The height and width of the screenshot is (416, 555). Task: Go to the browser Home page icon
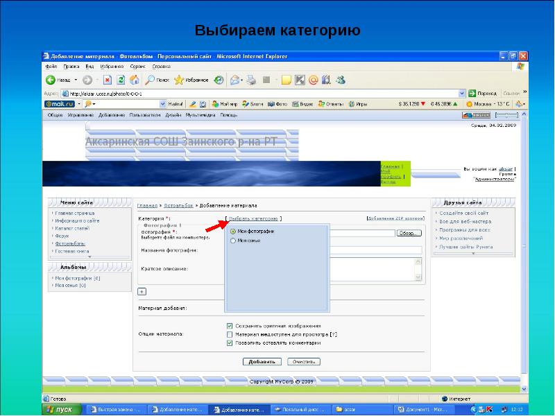[x=134, y=80]
